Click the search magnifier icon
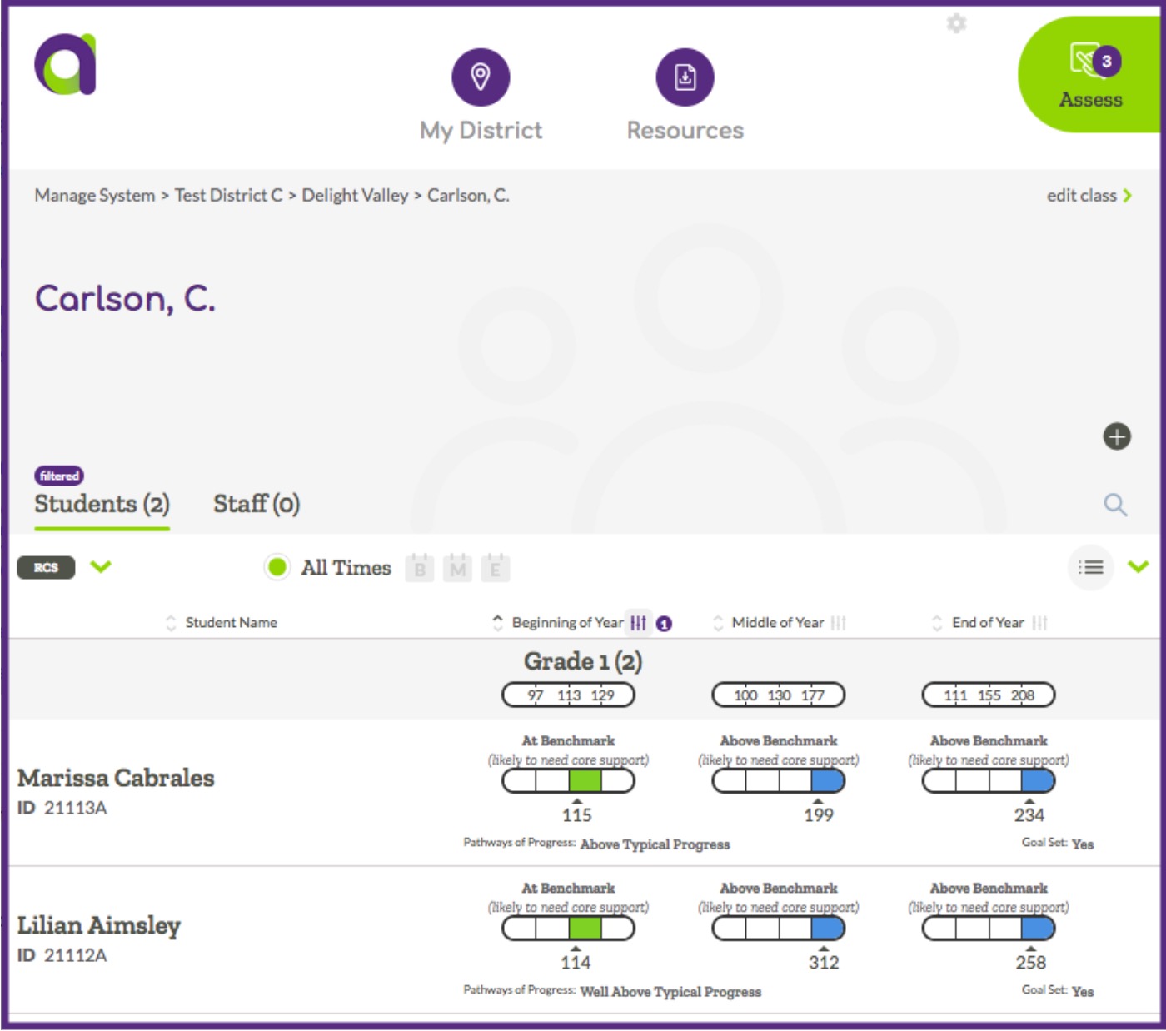Image resolution: width=1166 pixels, height=1031 pixels. pyautogui.click(x=1117, y=505)
